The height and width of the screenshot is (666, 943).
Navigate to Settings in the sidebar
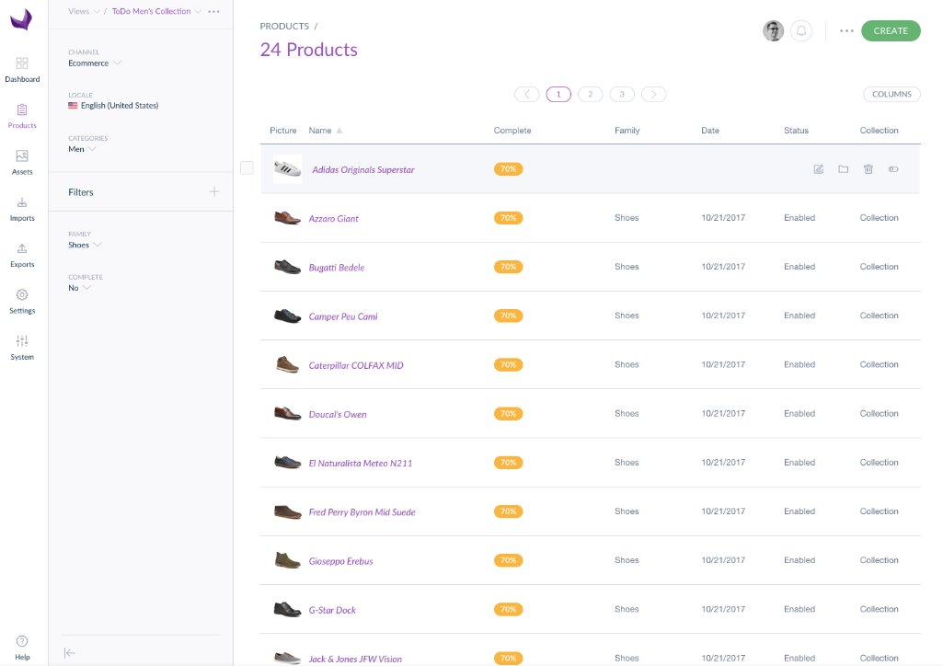click(22, 301)
